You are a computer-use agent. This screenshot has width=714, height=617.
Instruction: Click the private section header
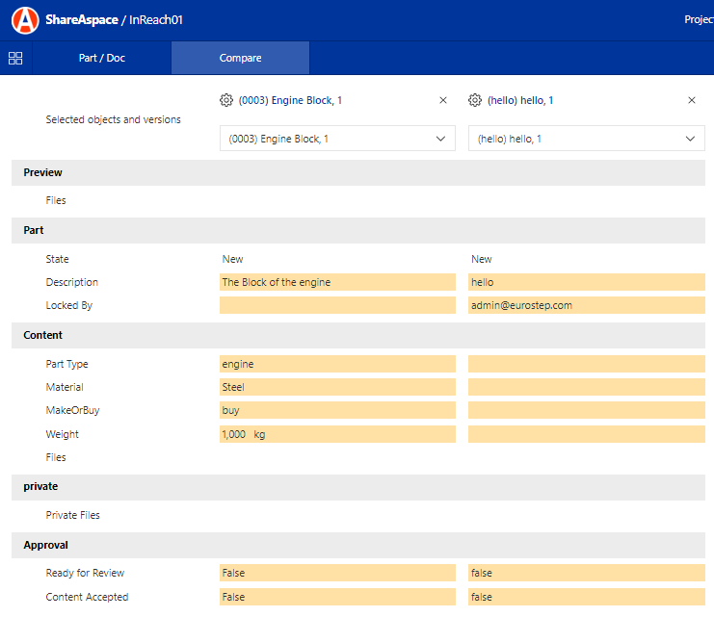coord(40,486)
